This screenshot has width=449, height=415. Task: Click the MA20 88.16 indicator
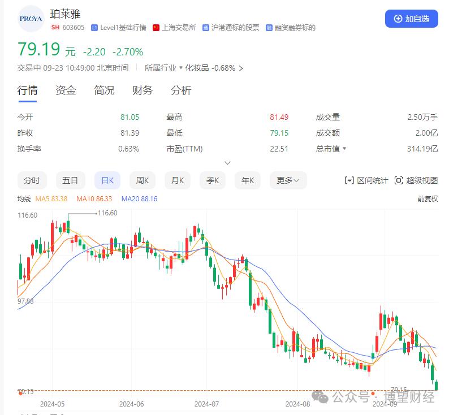(139, 198)
